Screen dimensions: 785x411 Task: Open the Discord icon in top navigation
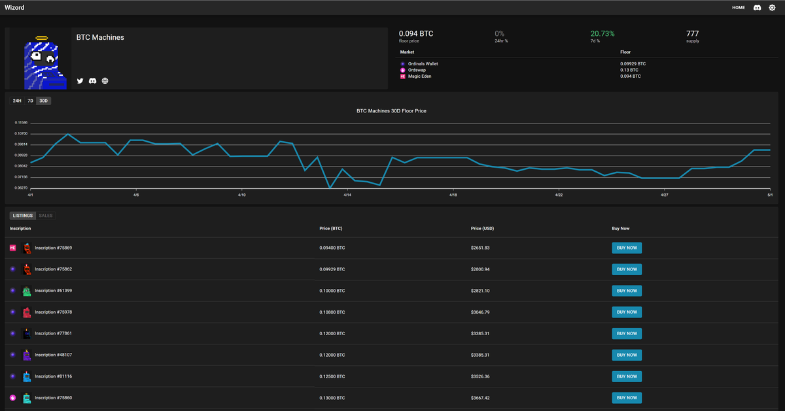point(758,8)
